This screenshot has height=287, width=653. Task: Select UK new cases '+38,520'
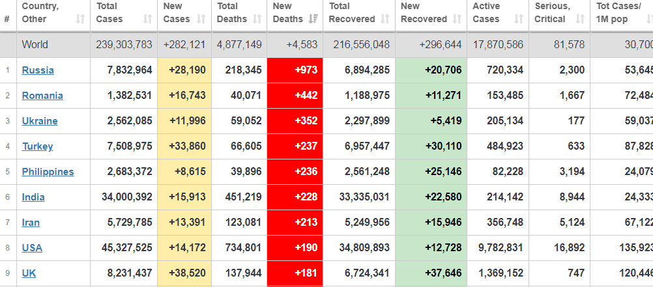click(188, 273)
